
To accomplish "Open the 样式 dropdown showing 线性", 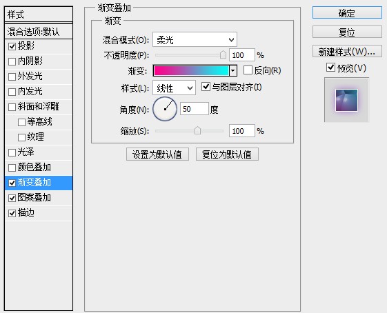I will point(174,88).
